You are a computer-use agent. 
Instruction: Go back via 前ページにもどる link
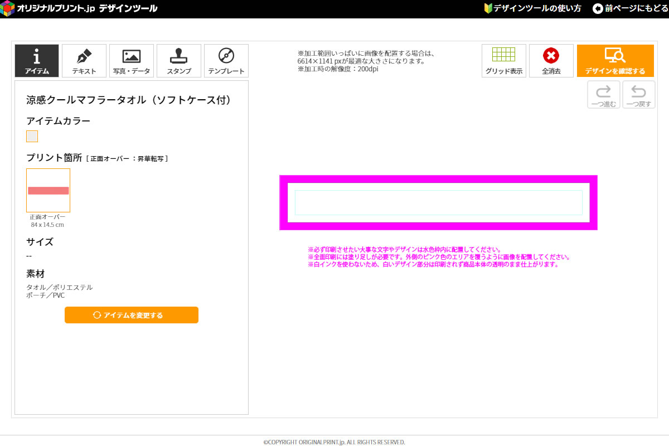point(630,8)
